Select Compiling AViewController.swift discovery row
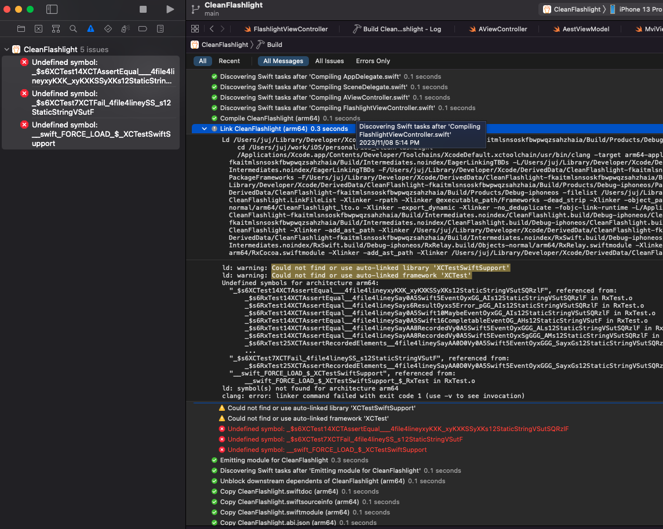This screenshot has height=529, width=663. pos(330,97)
